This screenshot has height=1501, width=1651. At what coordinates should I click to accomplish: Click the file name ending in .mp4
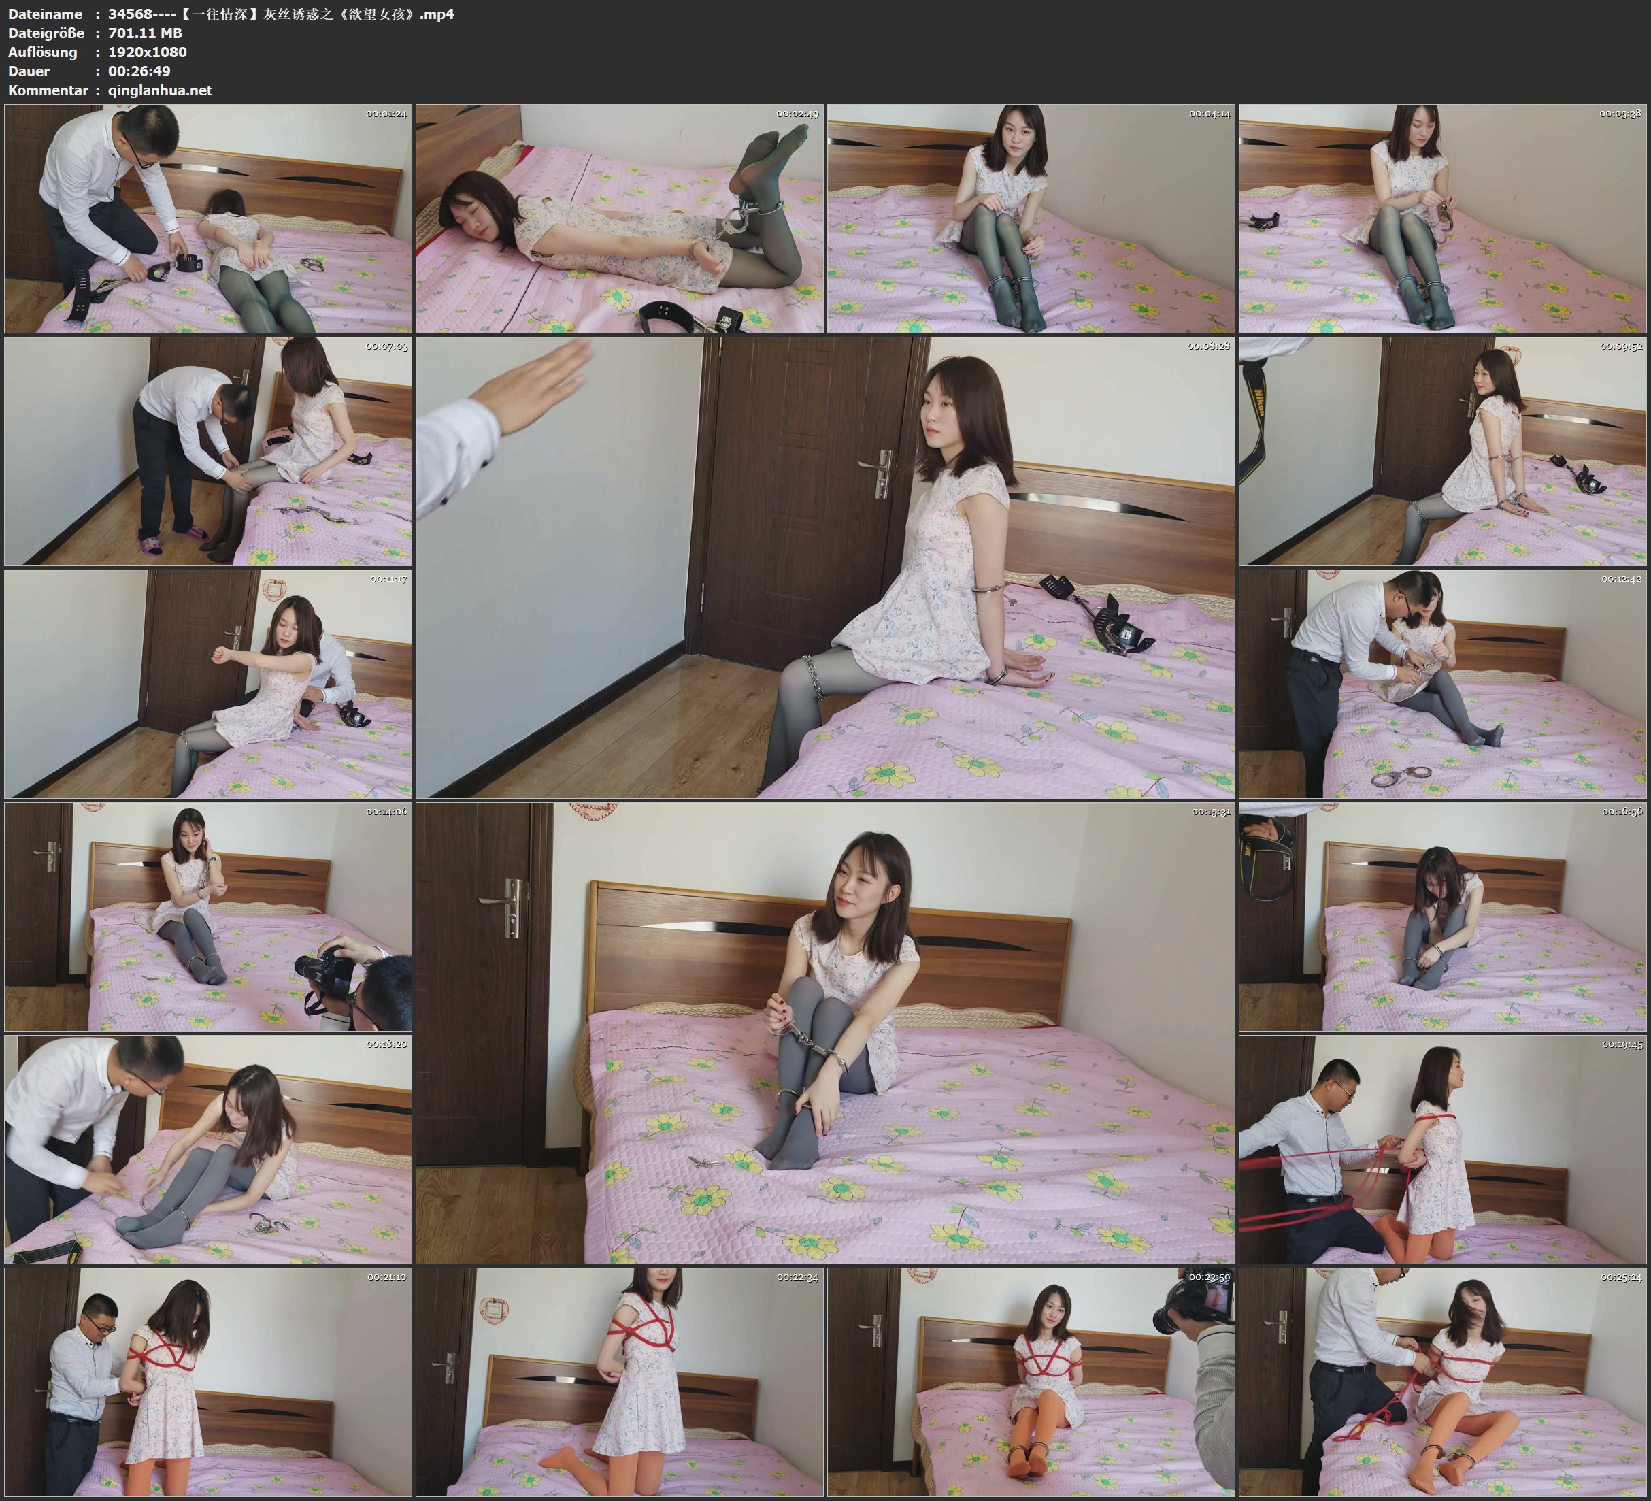point(281,14)
